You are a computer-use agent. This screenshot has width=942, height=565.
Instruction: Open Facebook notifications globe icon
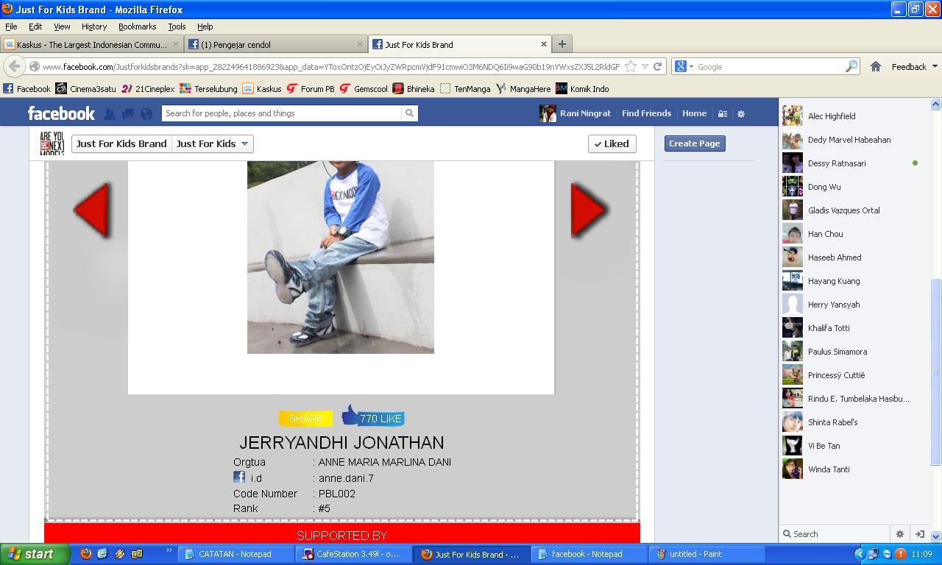coord(146,114)
